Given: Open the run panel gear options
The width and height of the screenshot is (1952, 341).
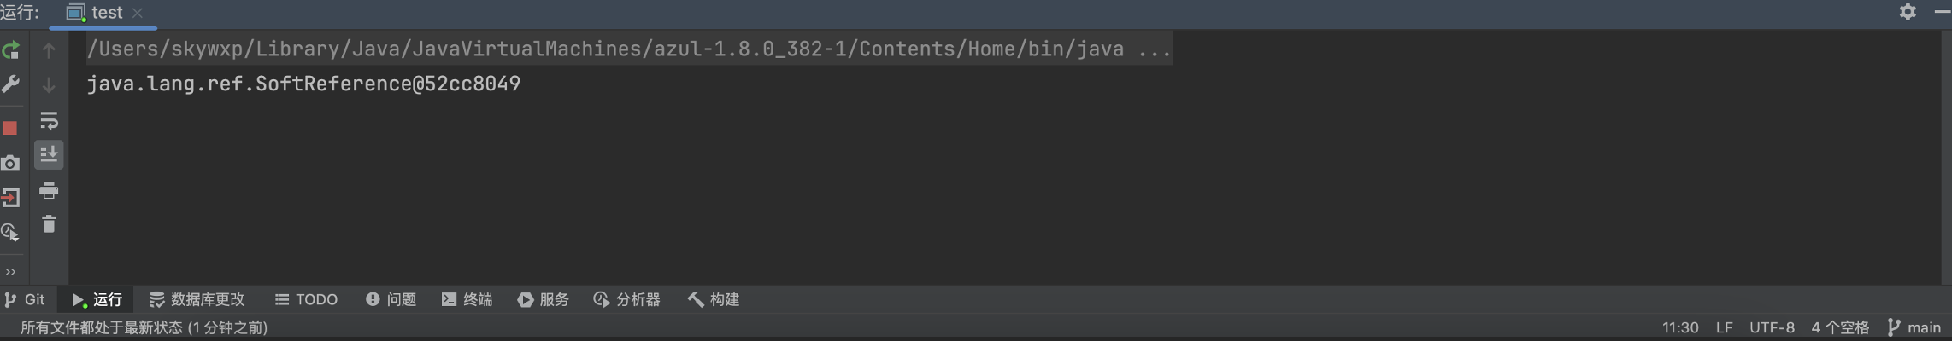Looking at the screenshot, I should 1908,12.
